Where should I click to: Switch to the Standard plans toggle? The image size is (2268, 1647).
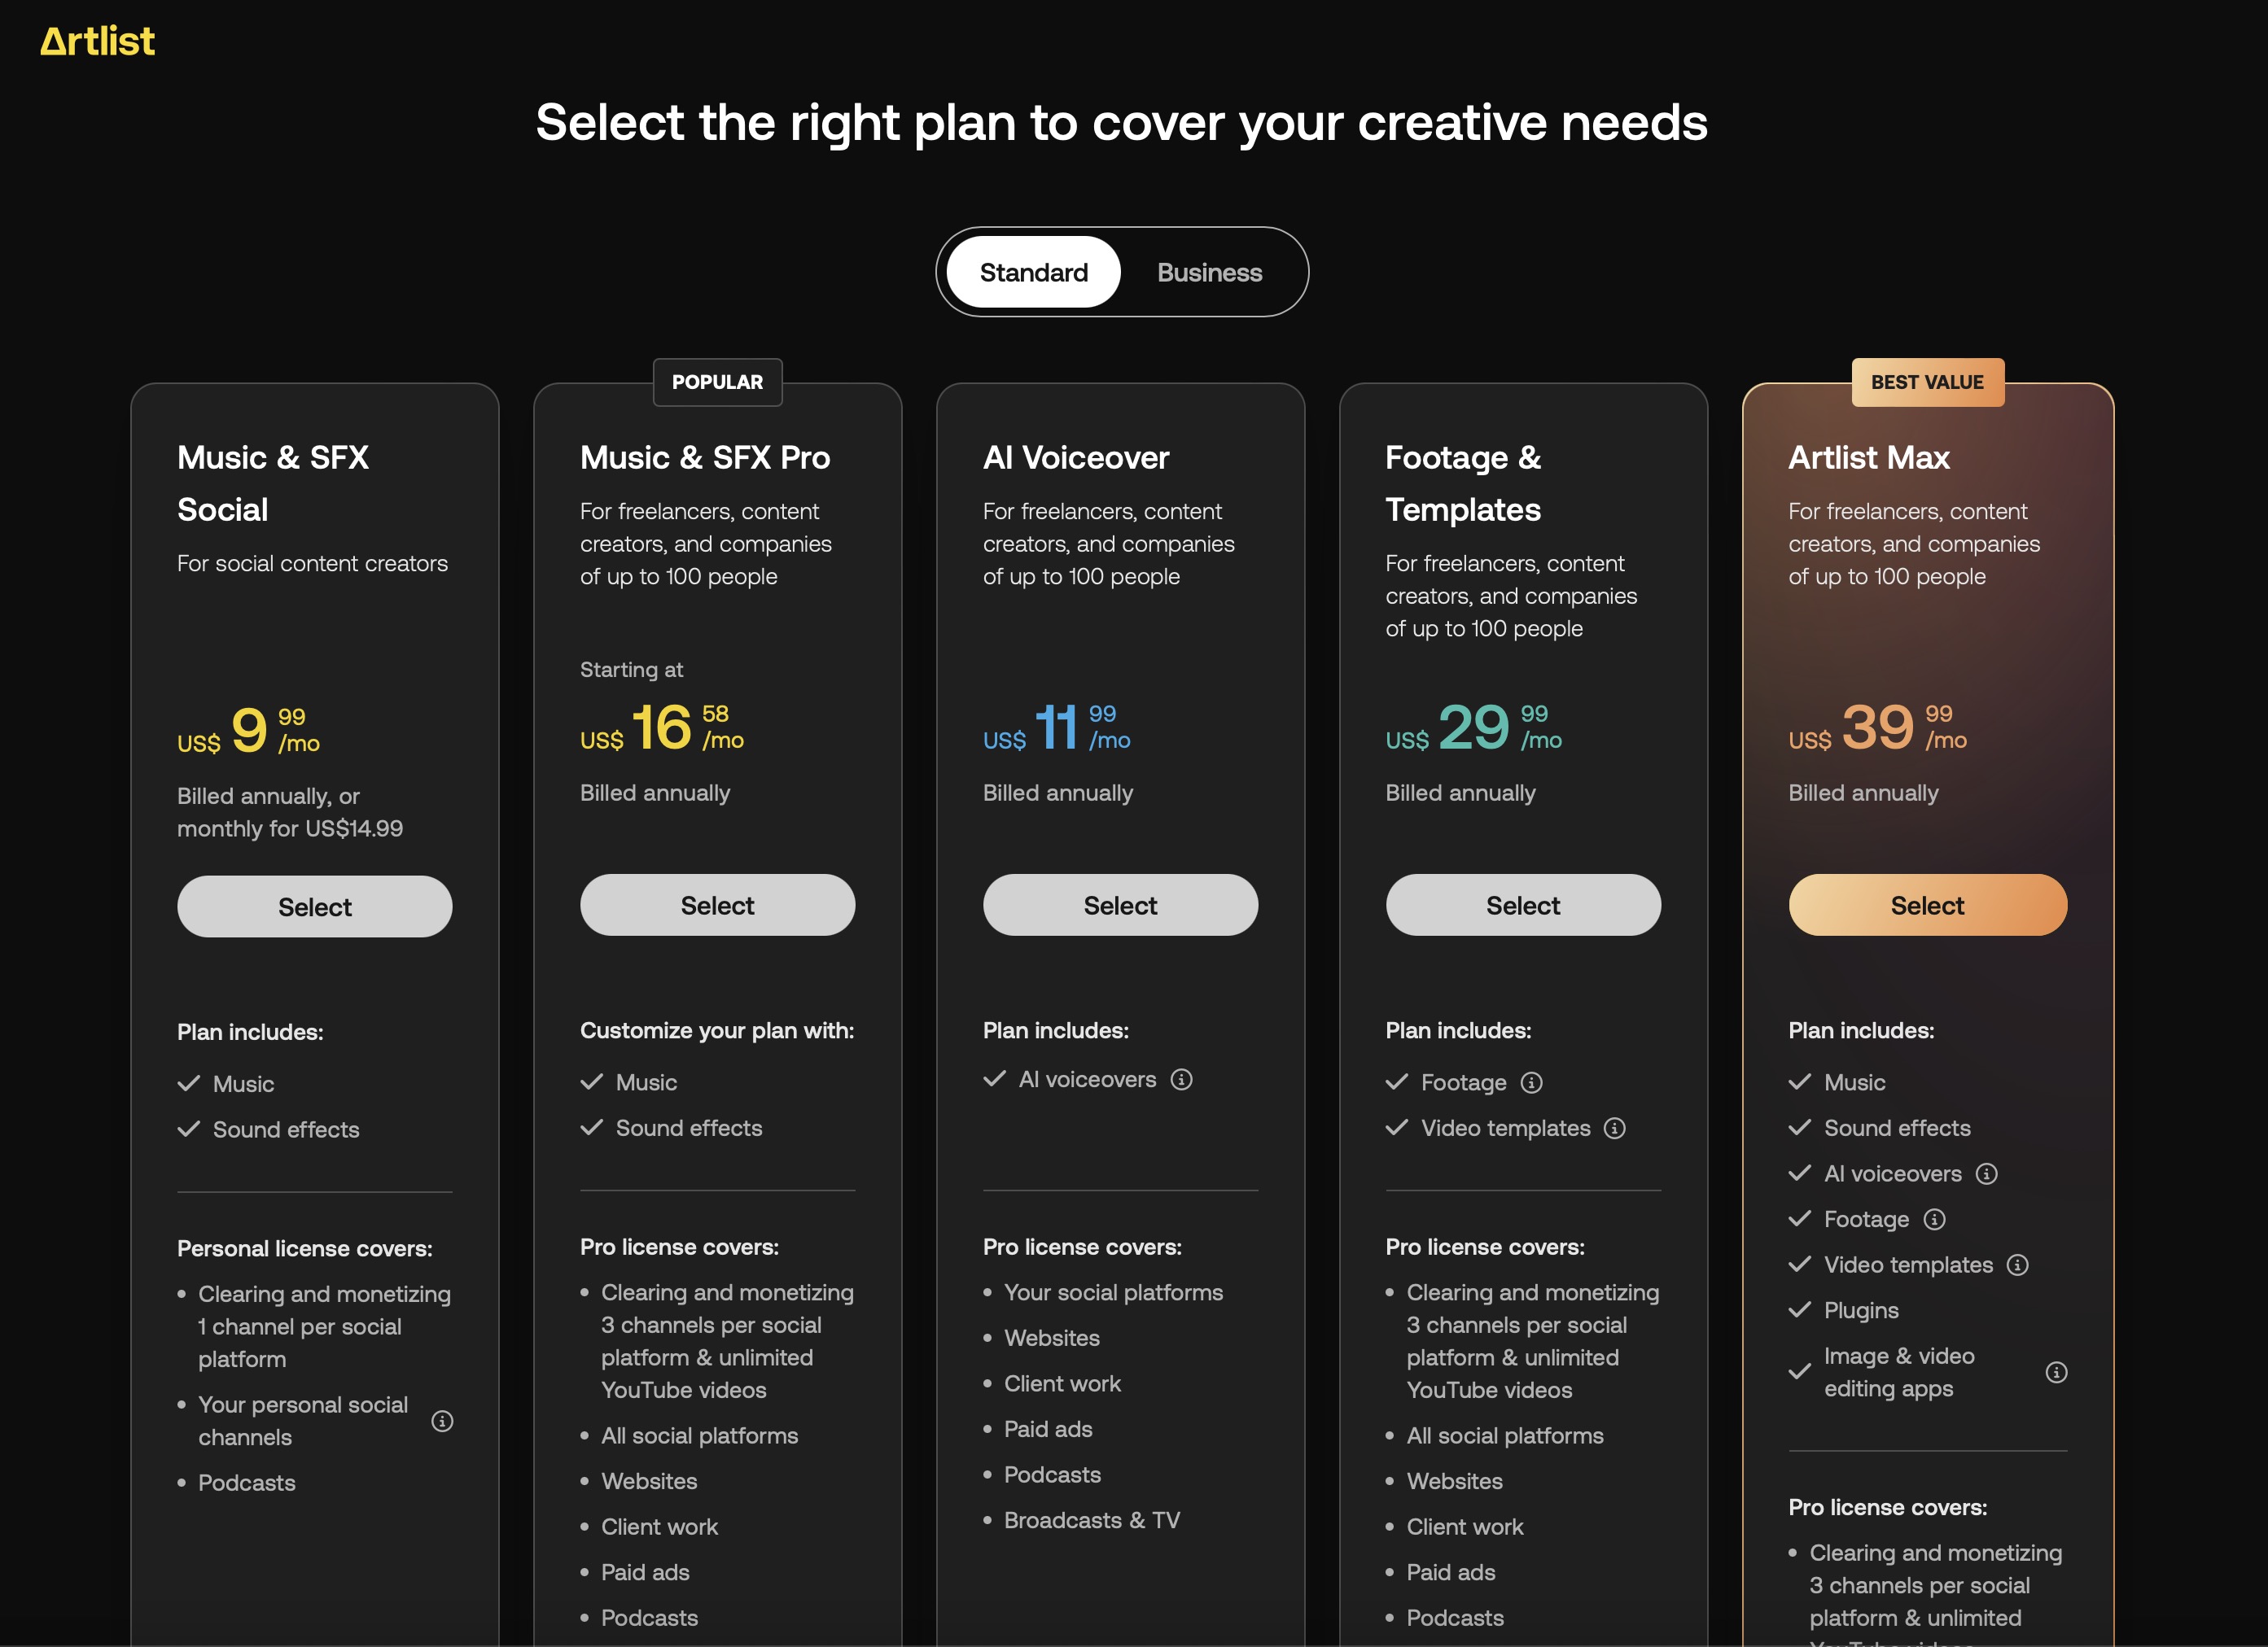point(1033,273)
